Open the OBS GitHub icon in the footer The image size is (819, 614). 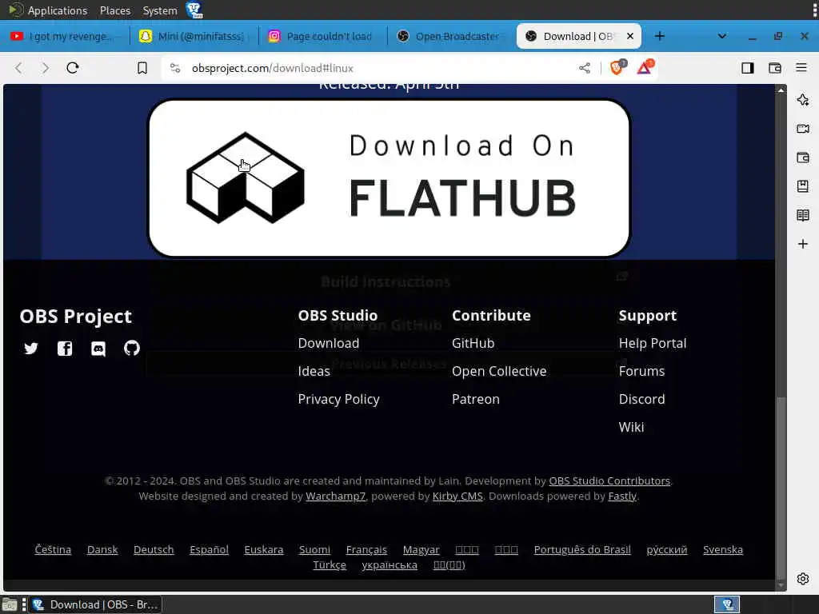[x=132, y=349]
